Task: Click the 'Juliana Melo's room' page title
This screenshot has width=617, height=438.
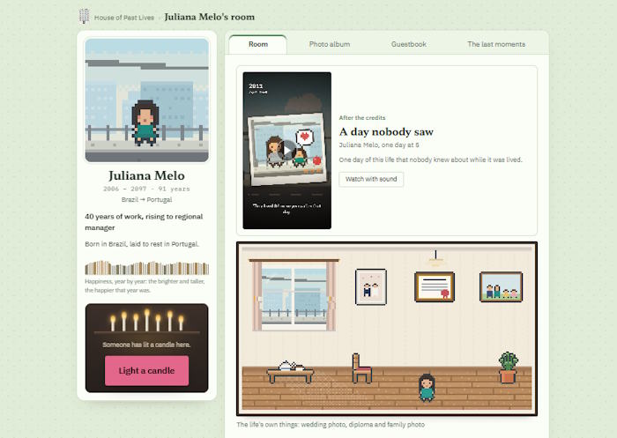Action: pos(210,17)
